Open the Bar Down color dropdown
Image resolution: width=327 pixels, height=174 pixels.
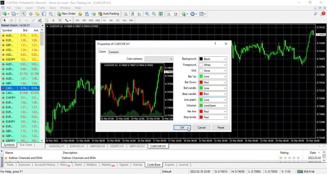point(213,82)
